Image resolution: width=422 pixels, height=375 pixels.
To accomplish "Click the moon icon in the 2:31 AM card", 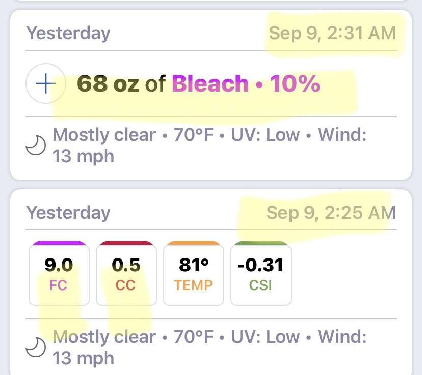I will [x=36, y=146].
